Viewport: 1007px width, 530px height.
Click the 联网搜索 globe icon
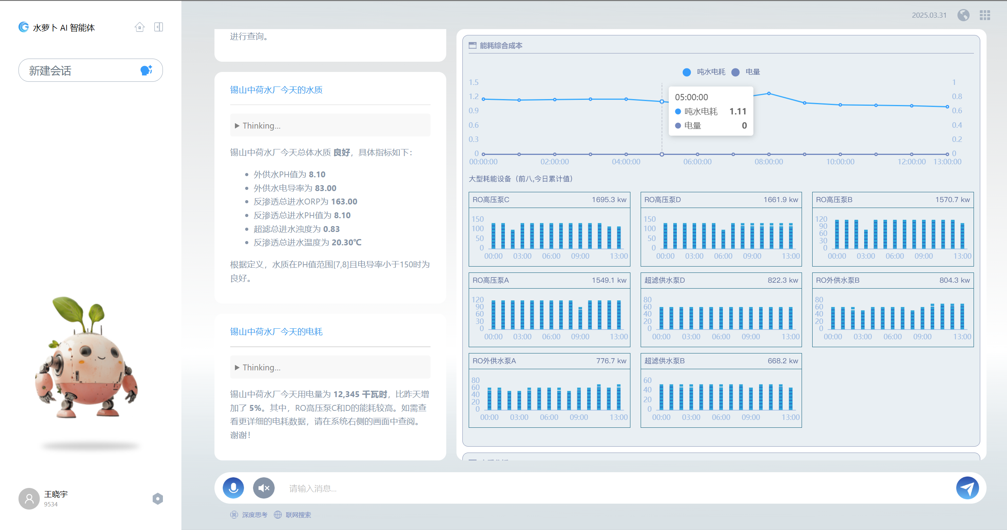pyautogui.click(x=278, y=515)
